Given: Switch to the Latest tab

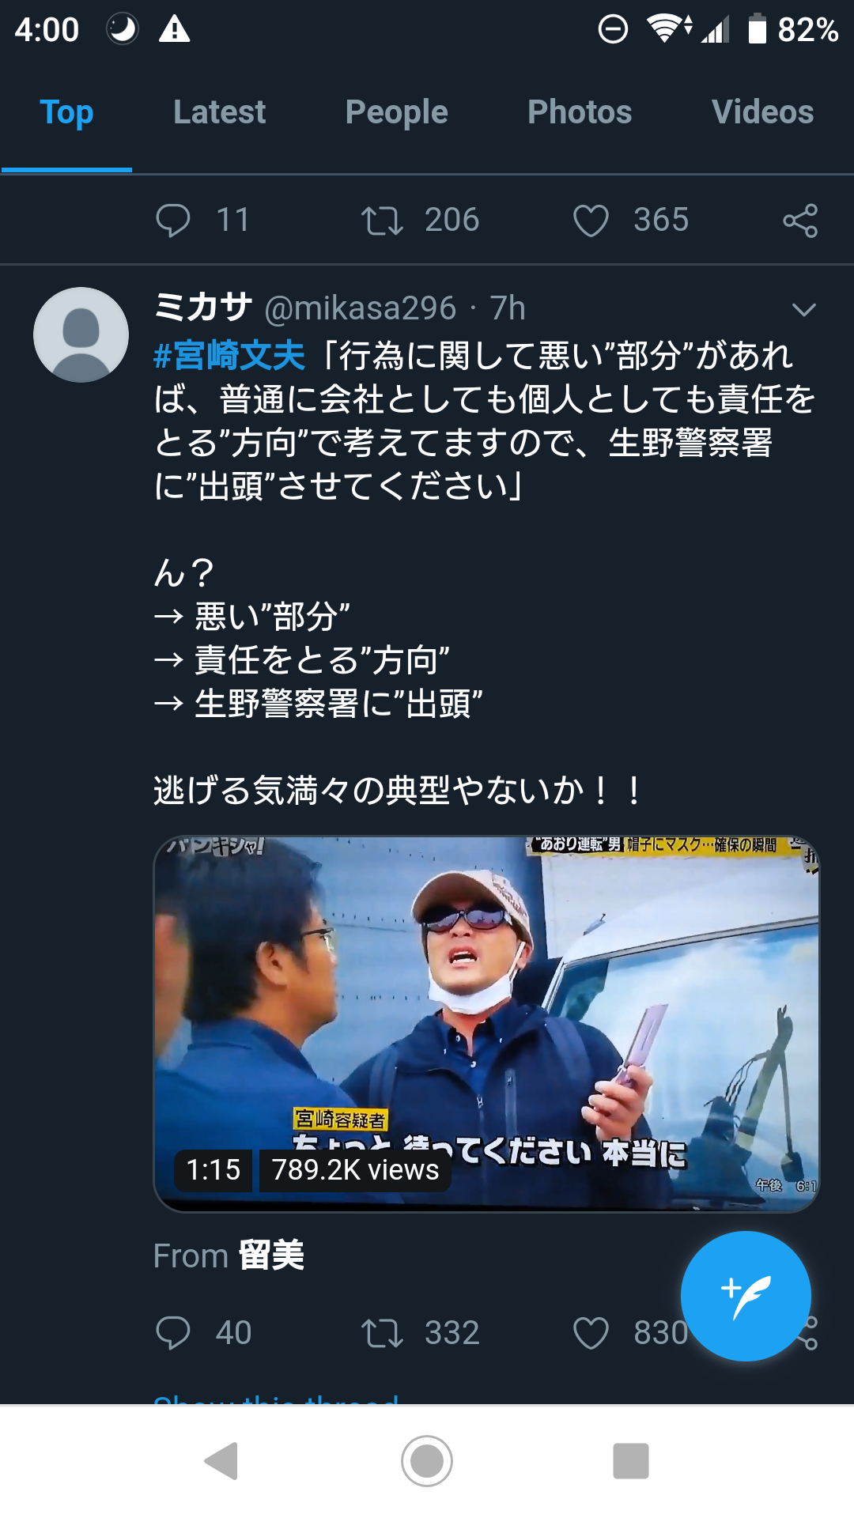Looking at the screenshot, I should point(219,112).
